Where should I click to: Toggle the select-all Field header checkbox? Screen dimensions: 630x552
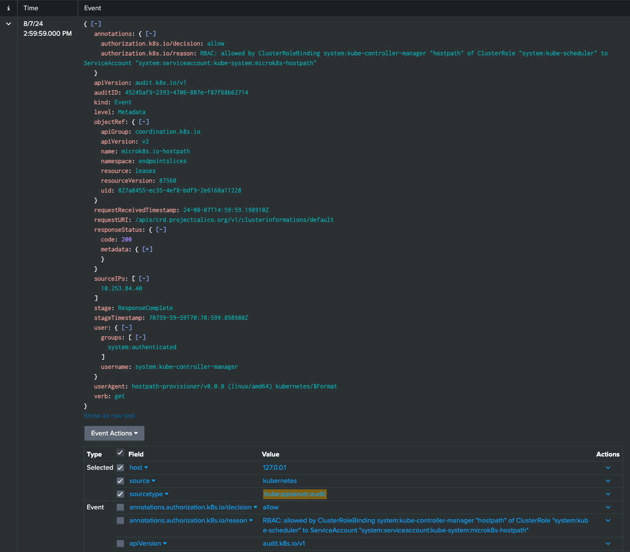pyautogui.click(x=120, y=453)
